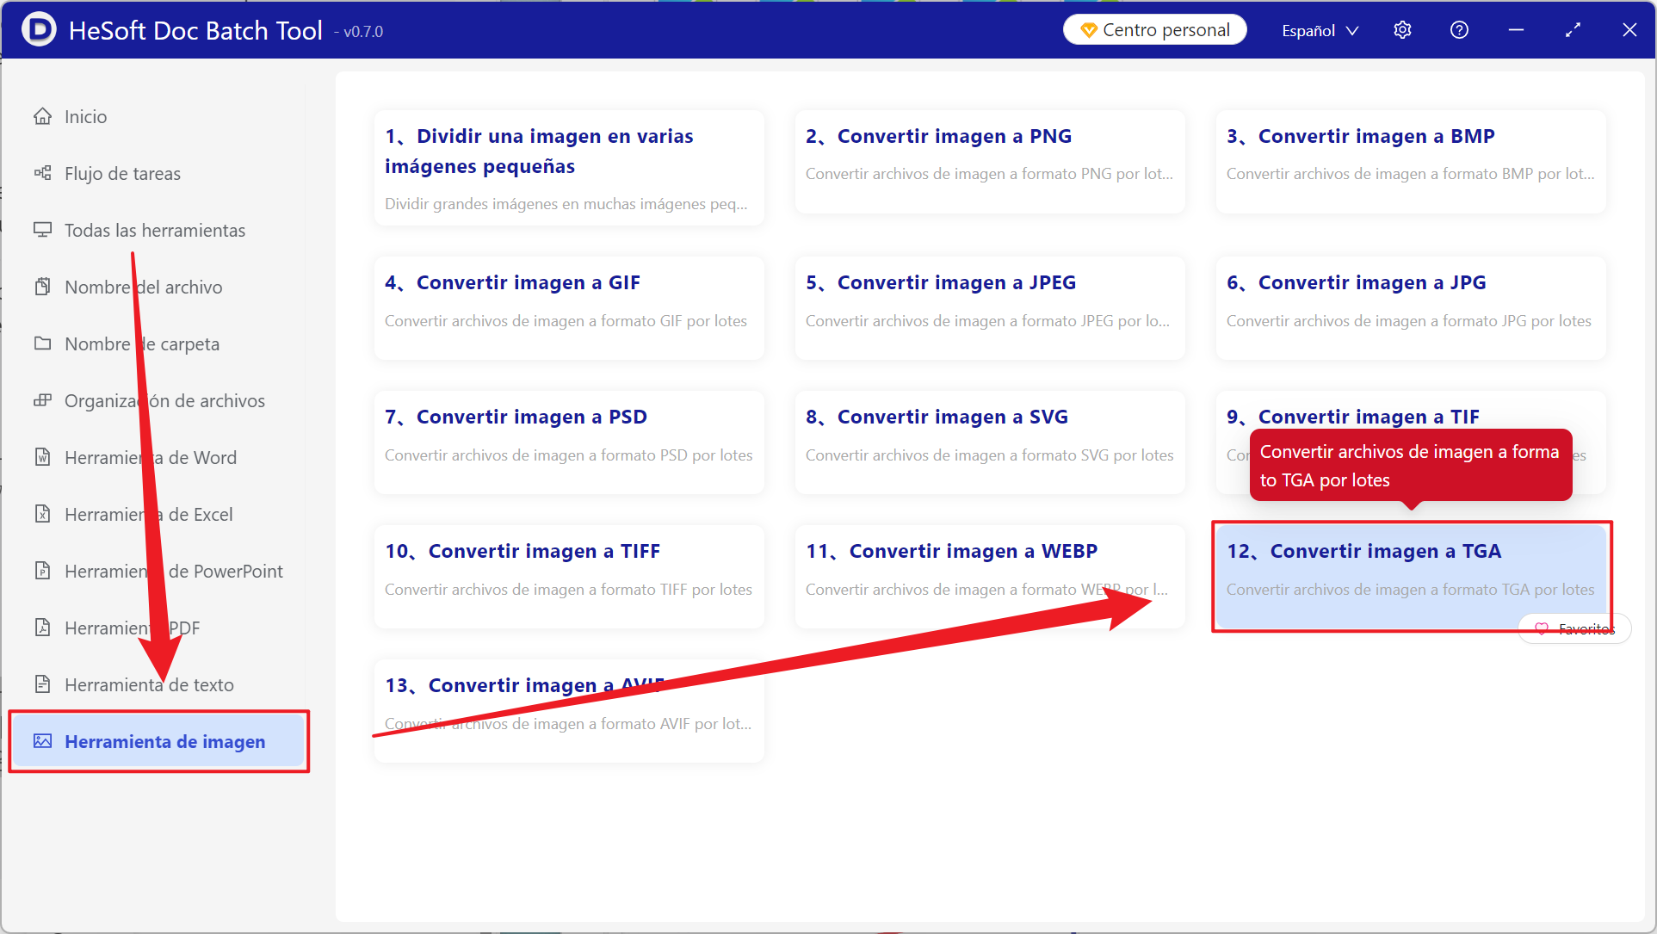Open Herramienta de Word
Image resolution: width=1657 pixels, height=934 pixels.
tap(151, 457)
